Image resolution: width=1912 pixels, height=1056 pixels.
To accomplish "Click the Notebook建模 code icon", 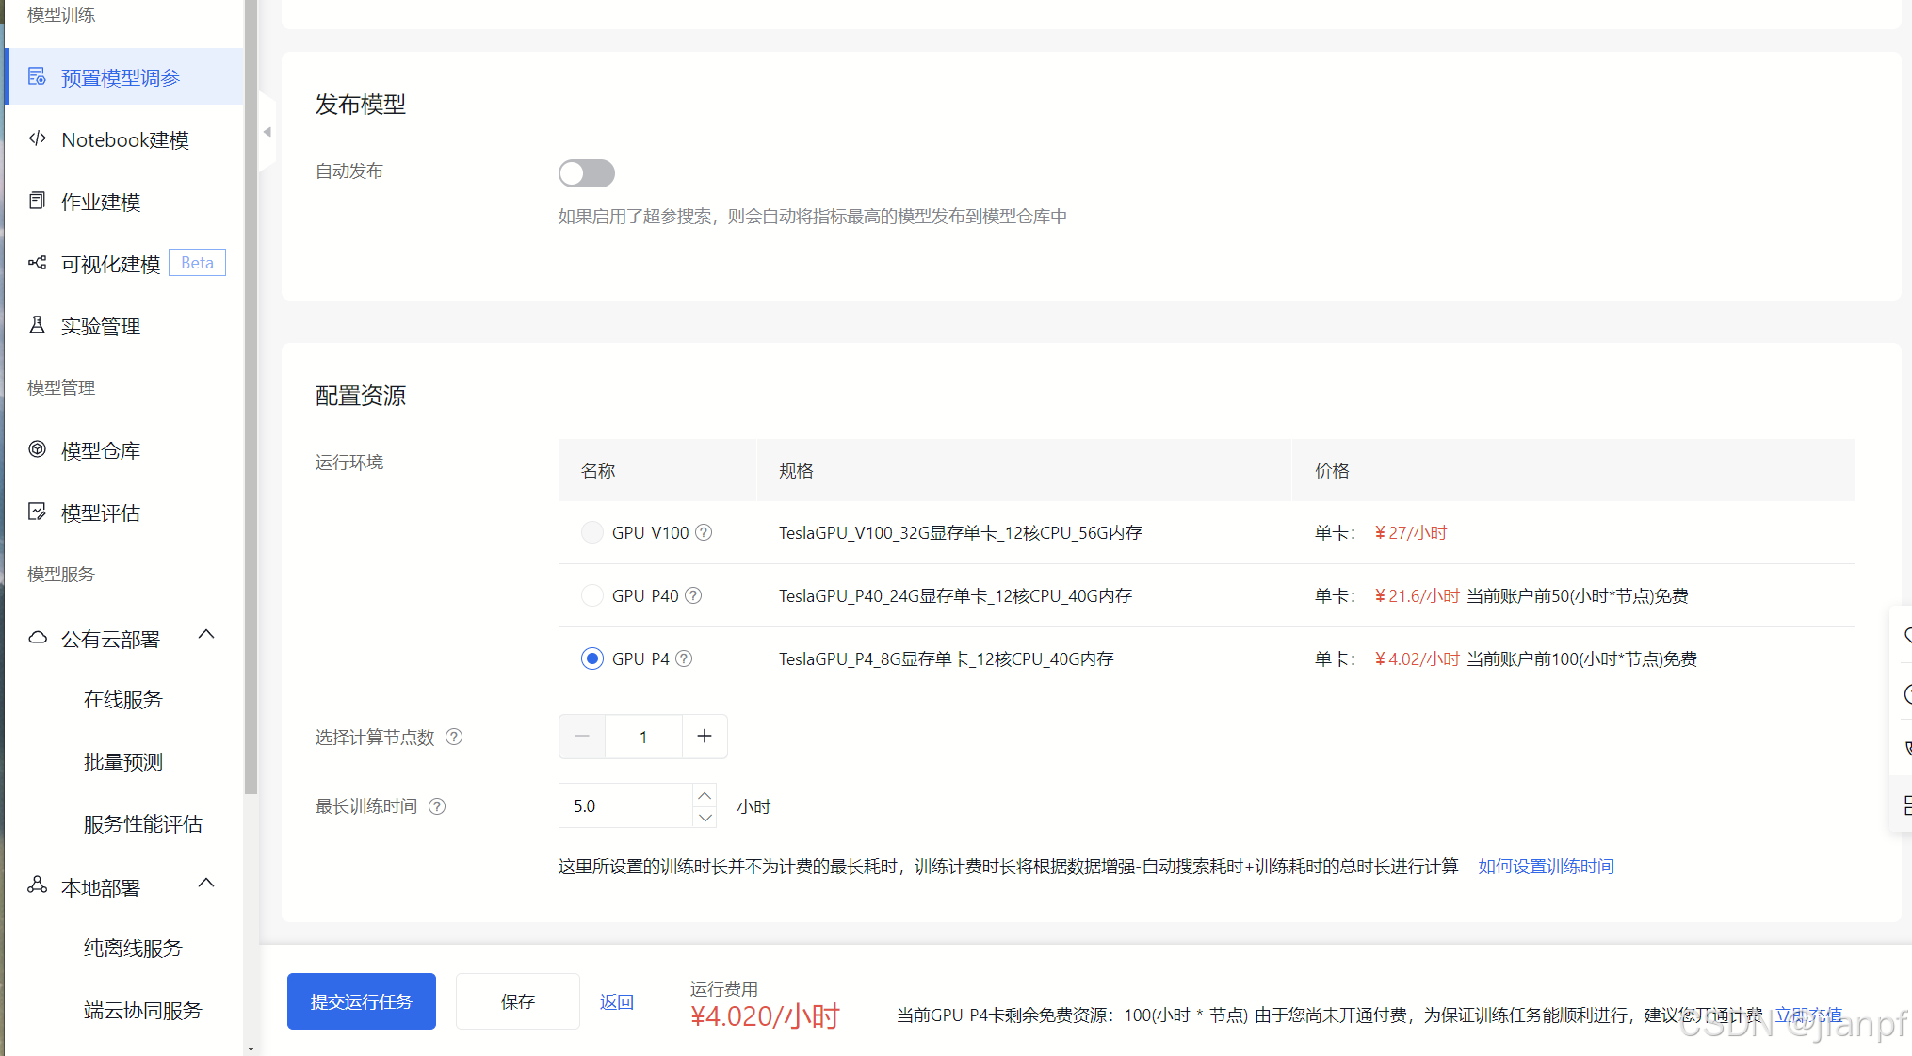I will click(38, 139).
